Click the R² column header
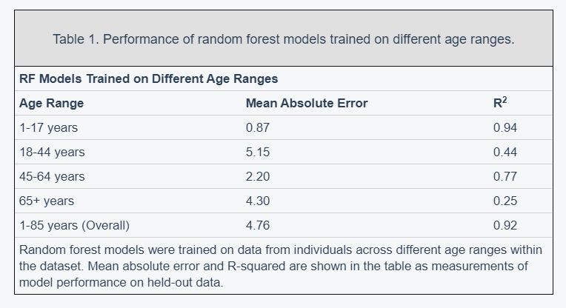Screen dimensions: 566x308 click(500, 103)
